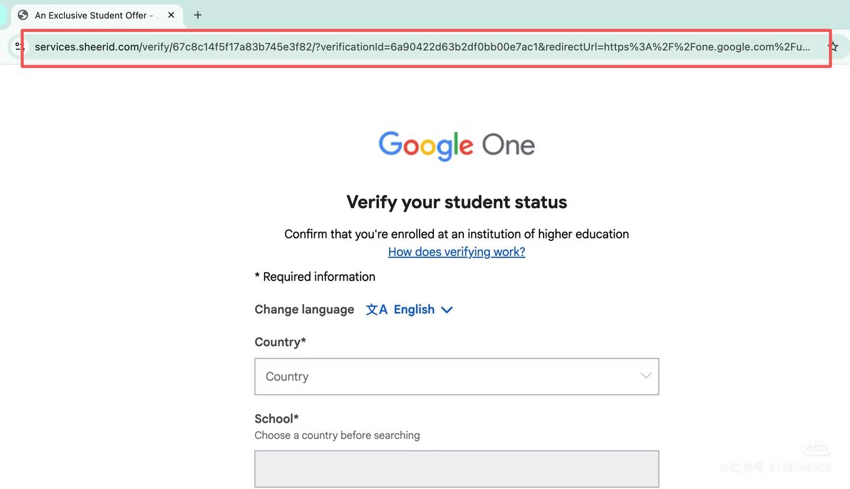Viewport: 850px width, 489px height.
Task: Click the globe favicon on the tab
Action: click(x=23, y=15)
